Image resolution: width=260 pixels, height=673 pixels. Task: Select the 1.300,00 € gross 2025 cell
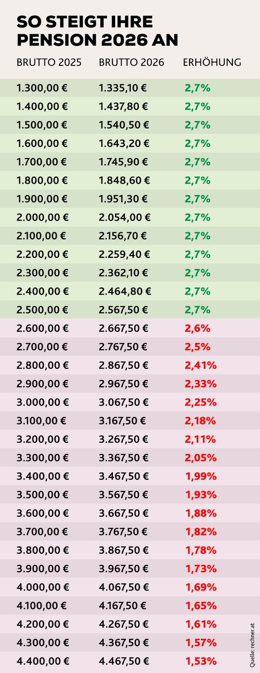click(42, 88)
